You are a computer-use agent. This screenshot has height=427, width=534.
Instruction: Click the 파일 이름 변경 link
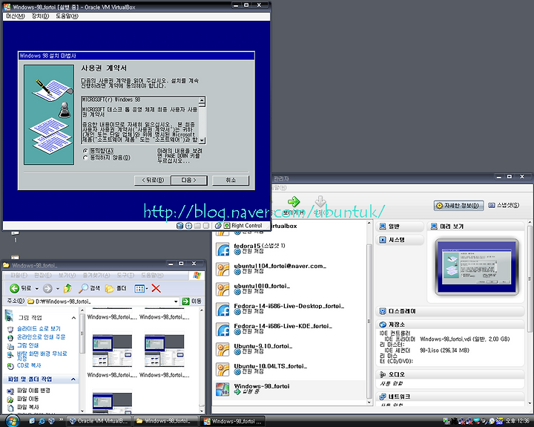[x=33, y=391]
